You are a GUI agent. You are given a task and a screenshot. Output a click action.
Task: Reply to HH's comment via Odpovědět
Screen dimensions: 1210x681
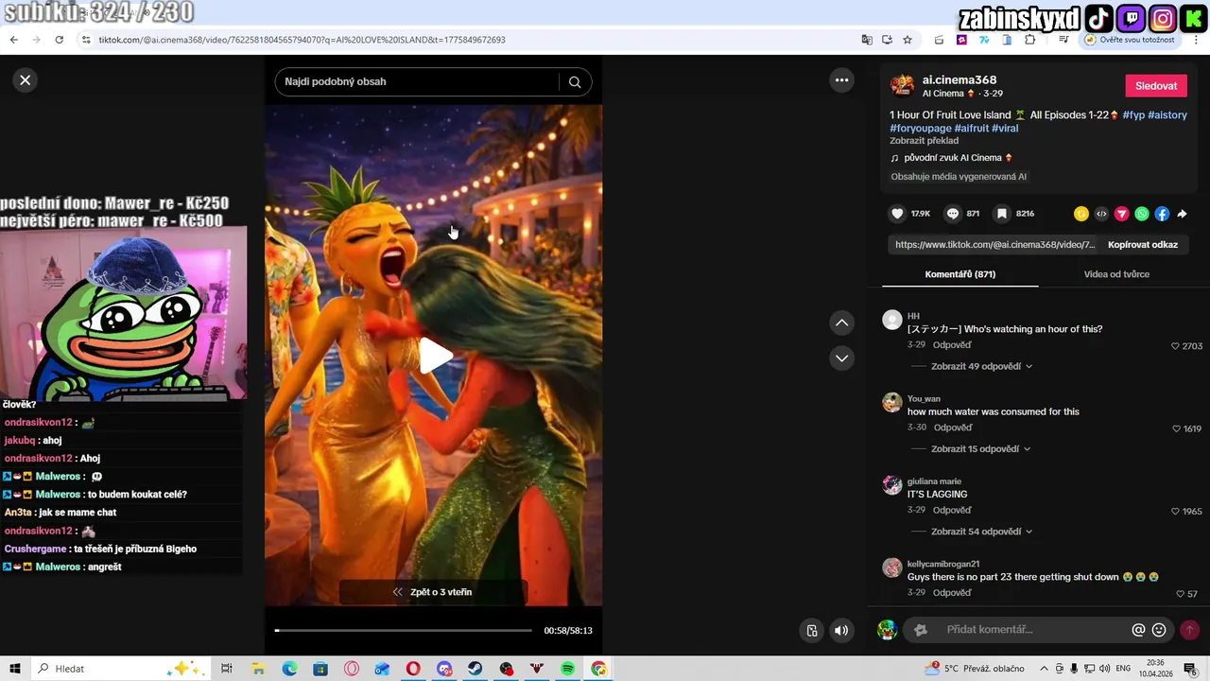[x=952, y=345]
